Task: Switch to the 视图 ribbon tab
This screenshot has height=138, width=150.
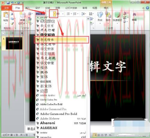Action: click(x=95, y=8)
